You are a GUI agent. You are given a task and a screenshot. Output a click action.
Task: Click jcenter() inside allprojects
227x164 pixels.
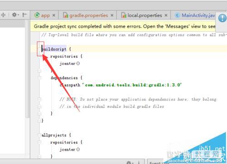point(69,150)
